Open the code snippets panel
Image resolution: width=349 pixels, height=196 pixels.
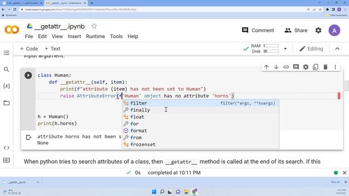pyautogui.click(x=7, y=148)
